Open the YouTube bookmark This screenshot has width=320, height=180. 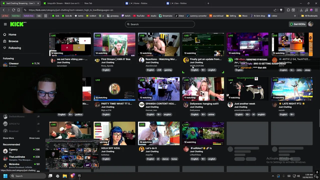click(139, 16)
